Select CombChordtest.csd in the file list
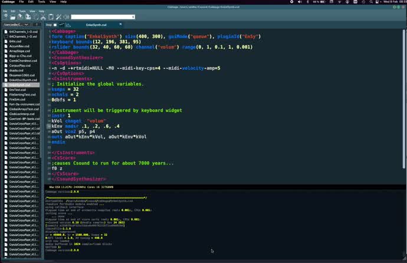The image size is (407, 263). click(x=21, y=61)
